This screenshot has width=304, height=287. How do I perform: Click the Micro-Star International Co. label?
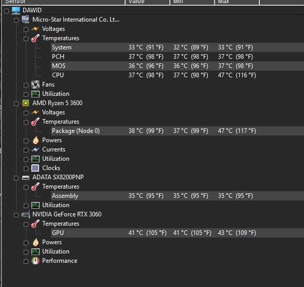[x=76, y=20]
